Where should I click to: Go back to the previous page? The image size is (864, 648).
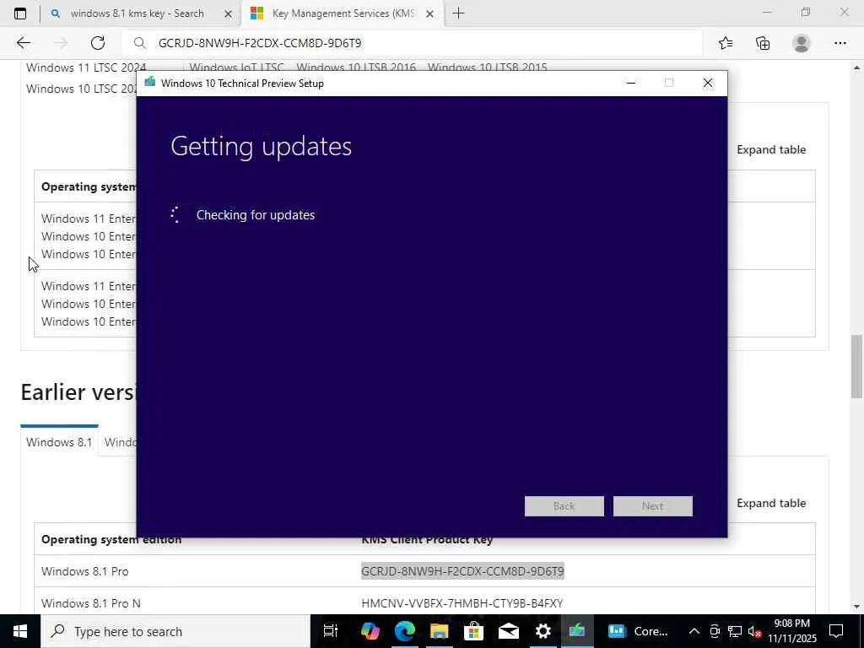coord(23,43)
